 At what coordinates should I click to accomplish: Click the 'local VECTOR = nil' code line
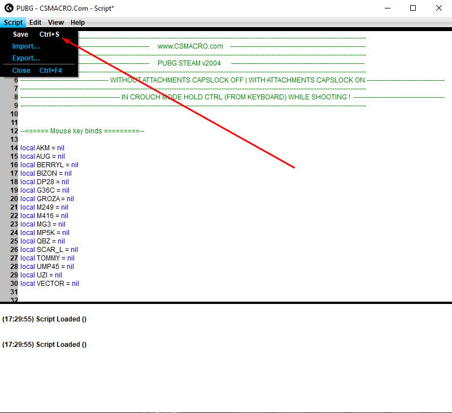[50, 284]
